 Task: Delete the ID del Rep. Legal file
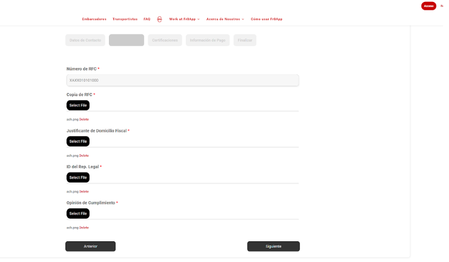pyautogui.click(x=84, y=192)
